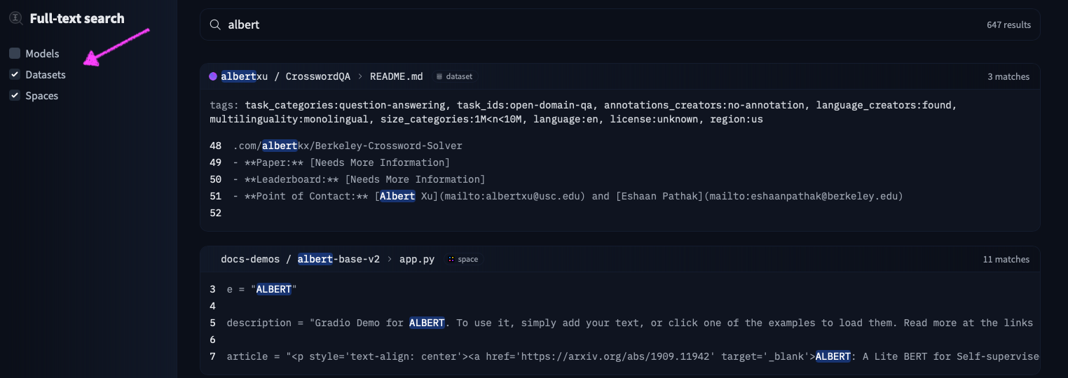Click the "647 results" count
Image resolution: width=1068 pixels, height=378 pixels.
click(1008, 24)
